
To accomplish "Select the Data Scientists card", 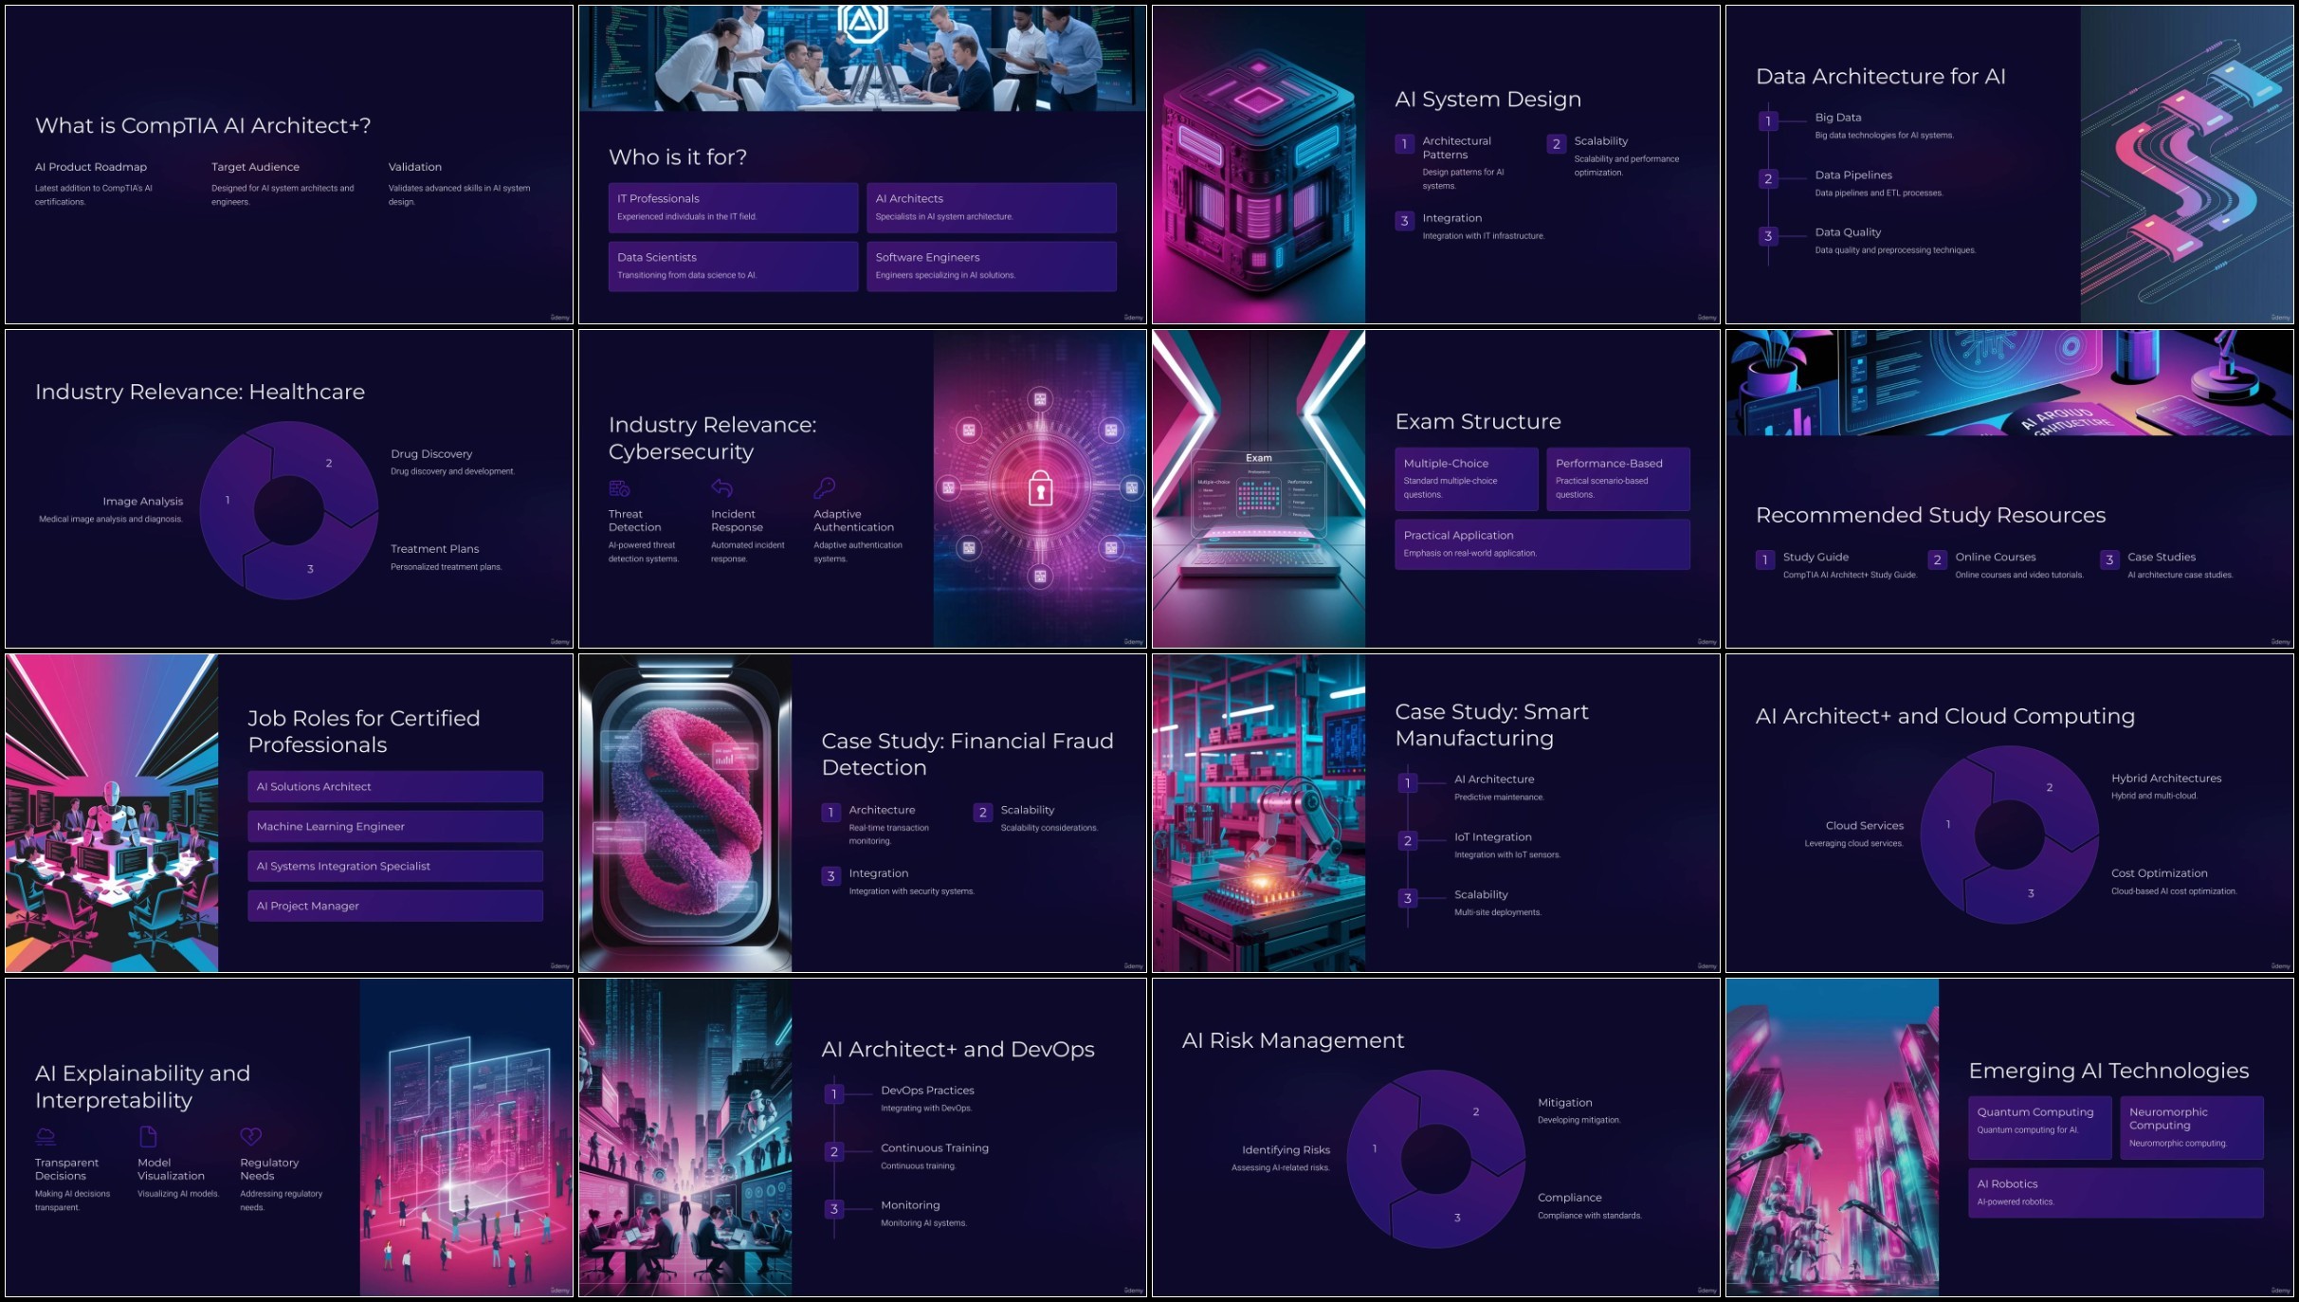I will pyautogui.click(x=733, y=266).
